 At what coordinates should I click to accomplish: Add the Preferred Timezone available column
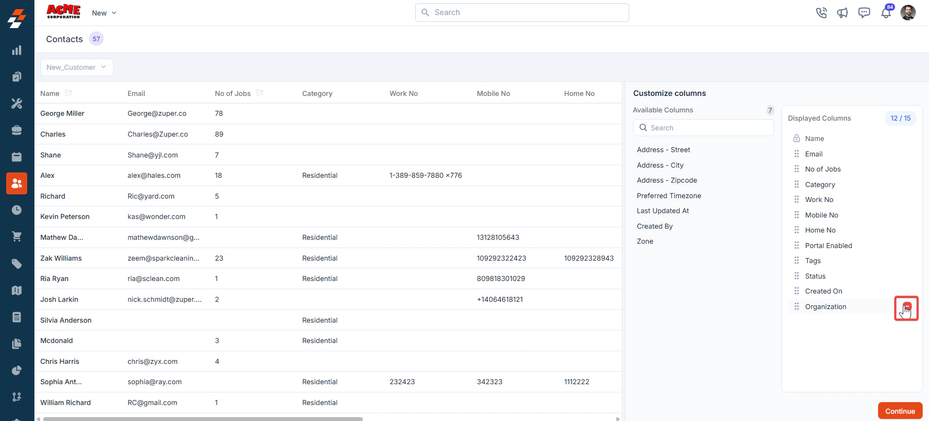click(x=668, y=196)
